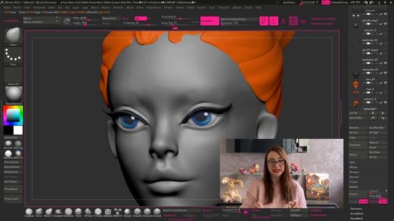The image size is (394, 221).
Task: Activate the Scale gizmo icon in top shelf
Action: point(293,21)
